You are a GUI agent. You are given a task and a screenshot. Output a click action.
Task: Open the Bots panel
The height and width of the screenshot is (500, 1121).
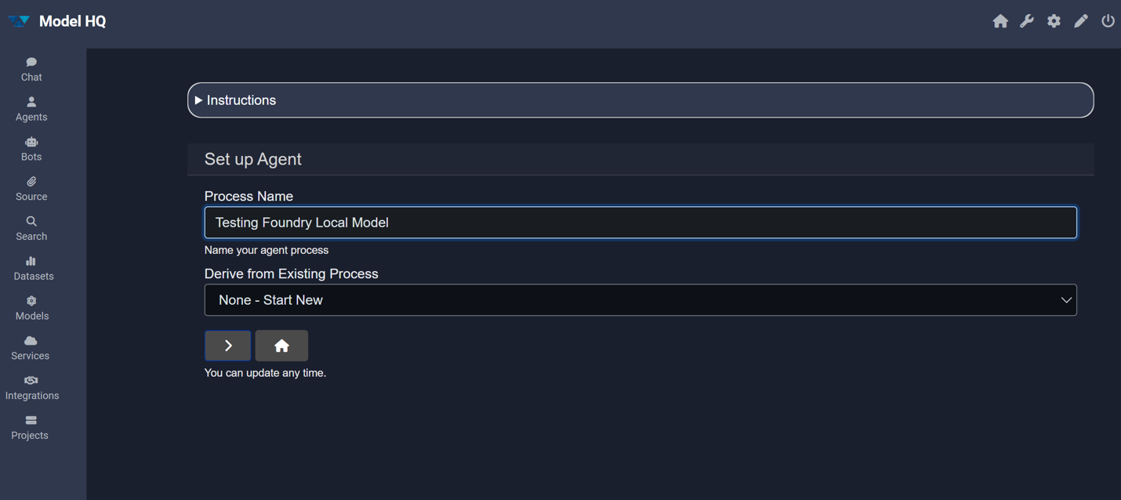point(31,148)
